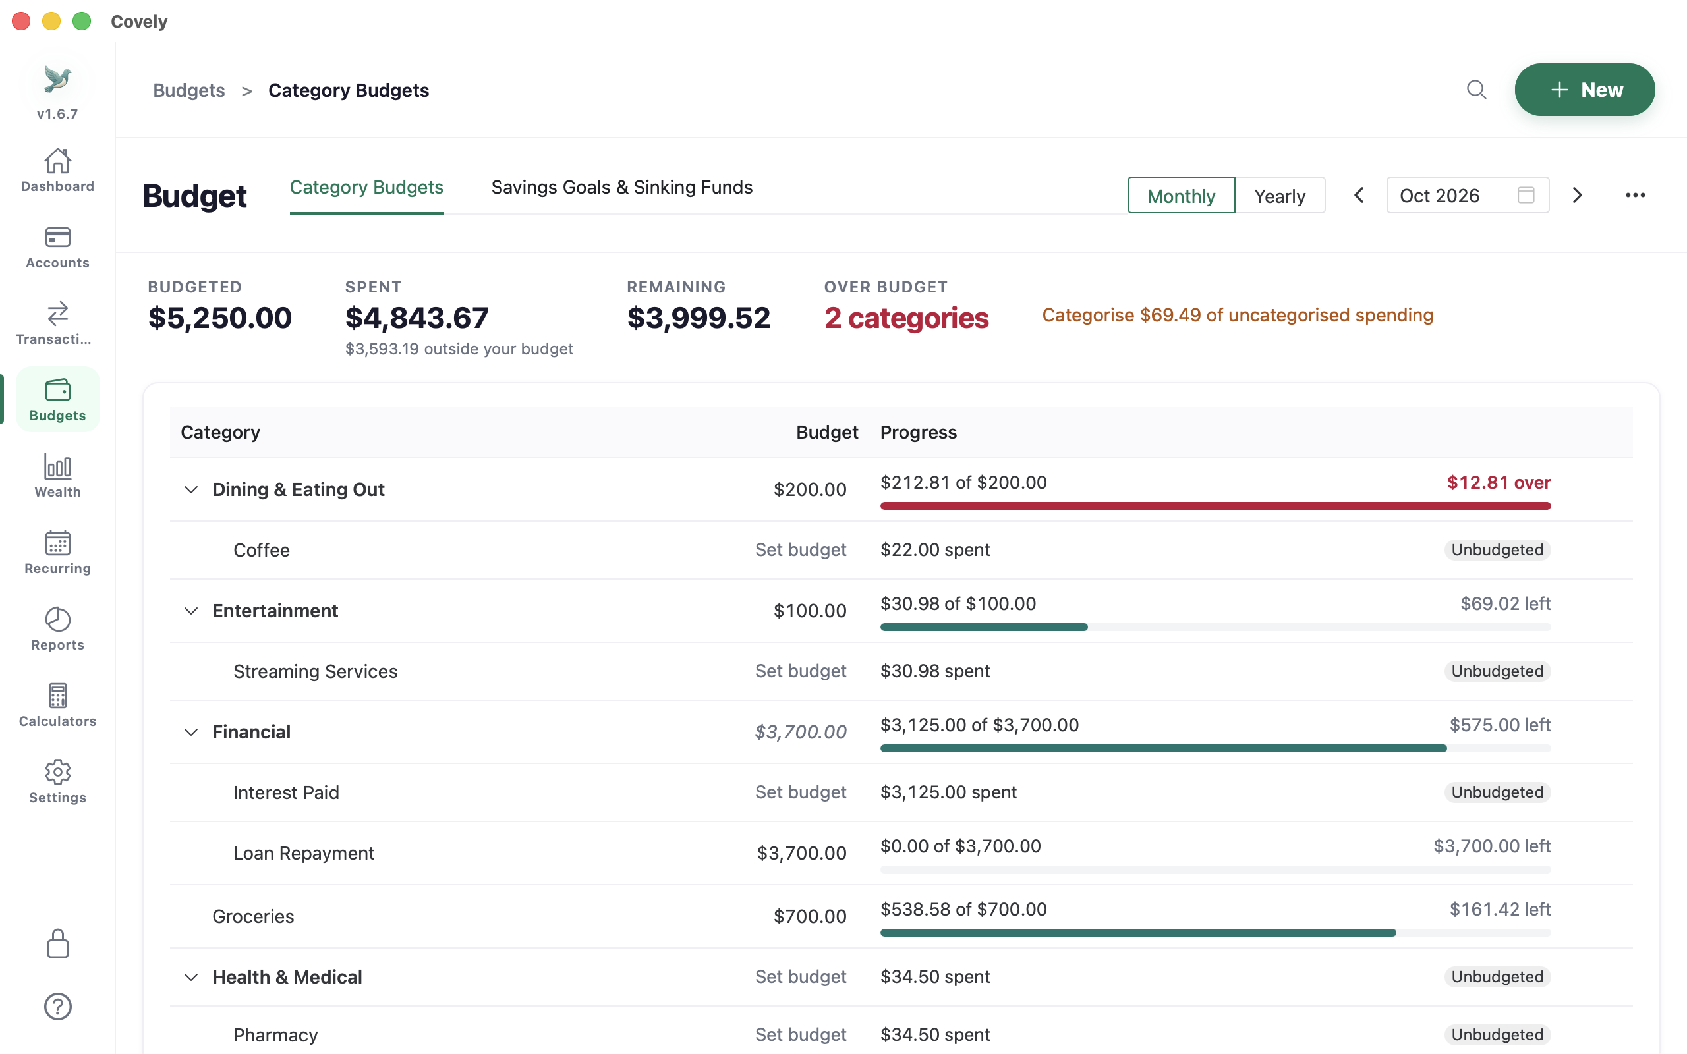This screenshot has width=1687, height=1054.
Task: Click Budgets breadcrumb link
Action: point(189,91)
